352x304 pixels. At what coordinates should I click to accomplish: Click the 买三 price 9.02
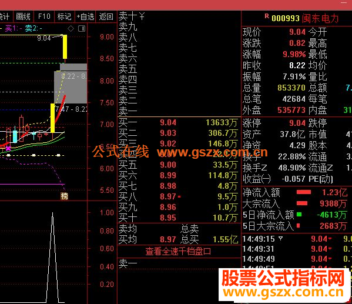168,143
